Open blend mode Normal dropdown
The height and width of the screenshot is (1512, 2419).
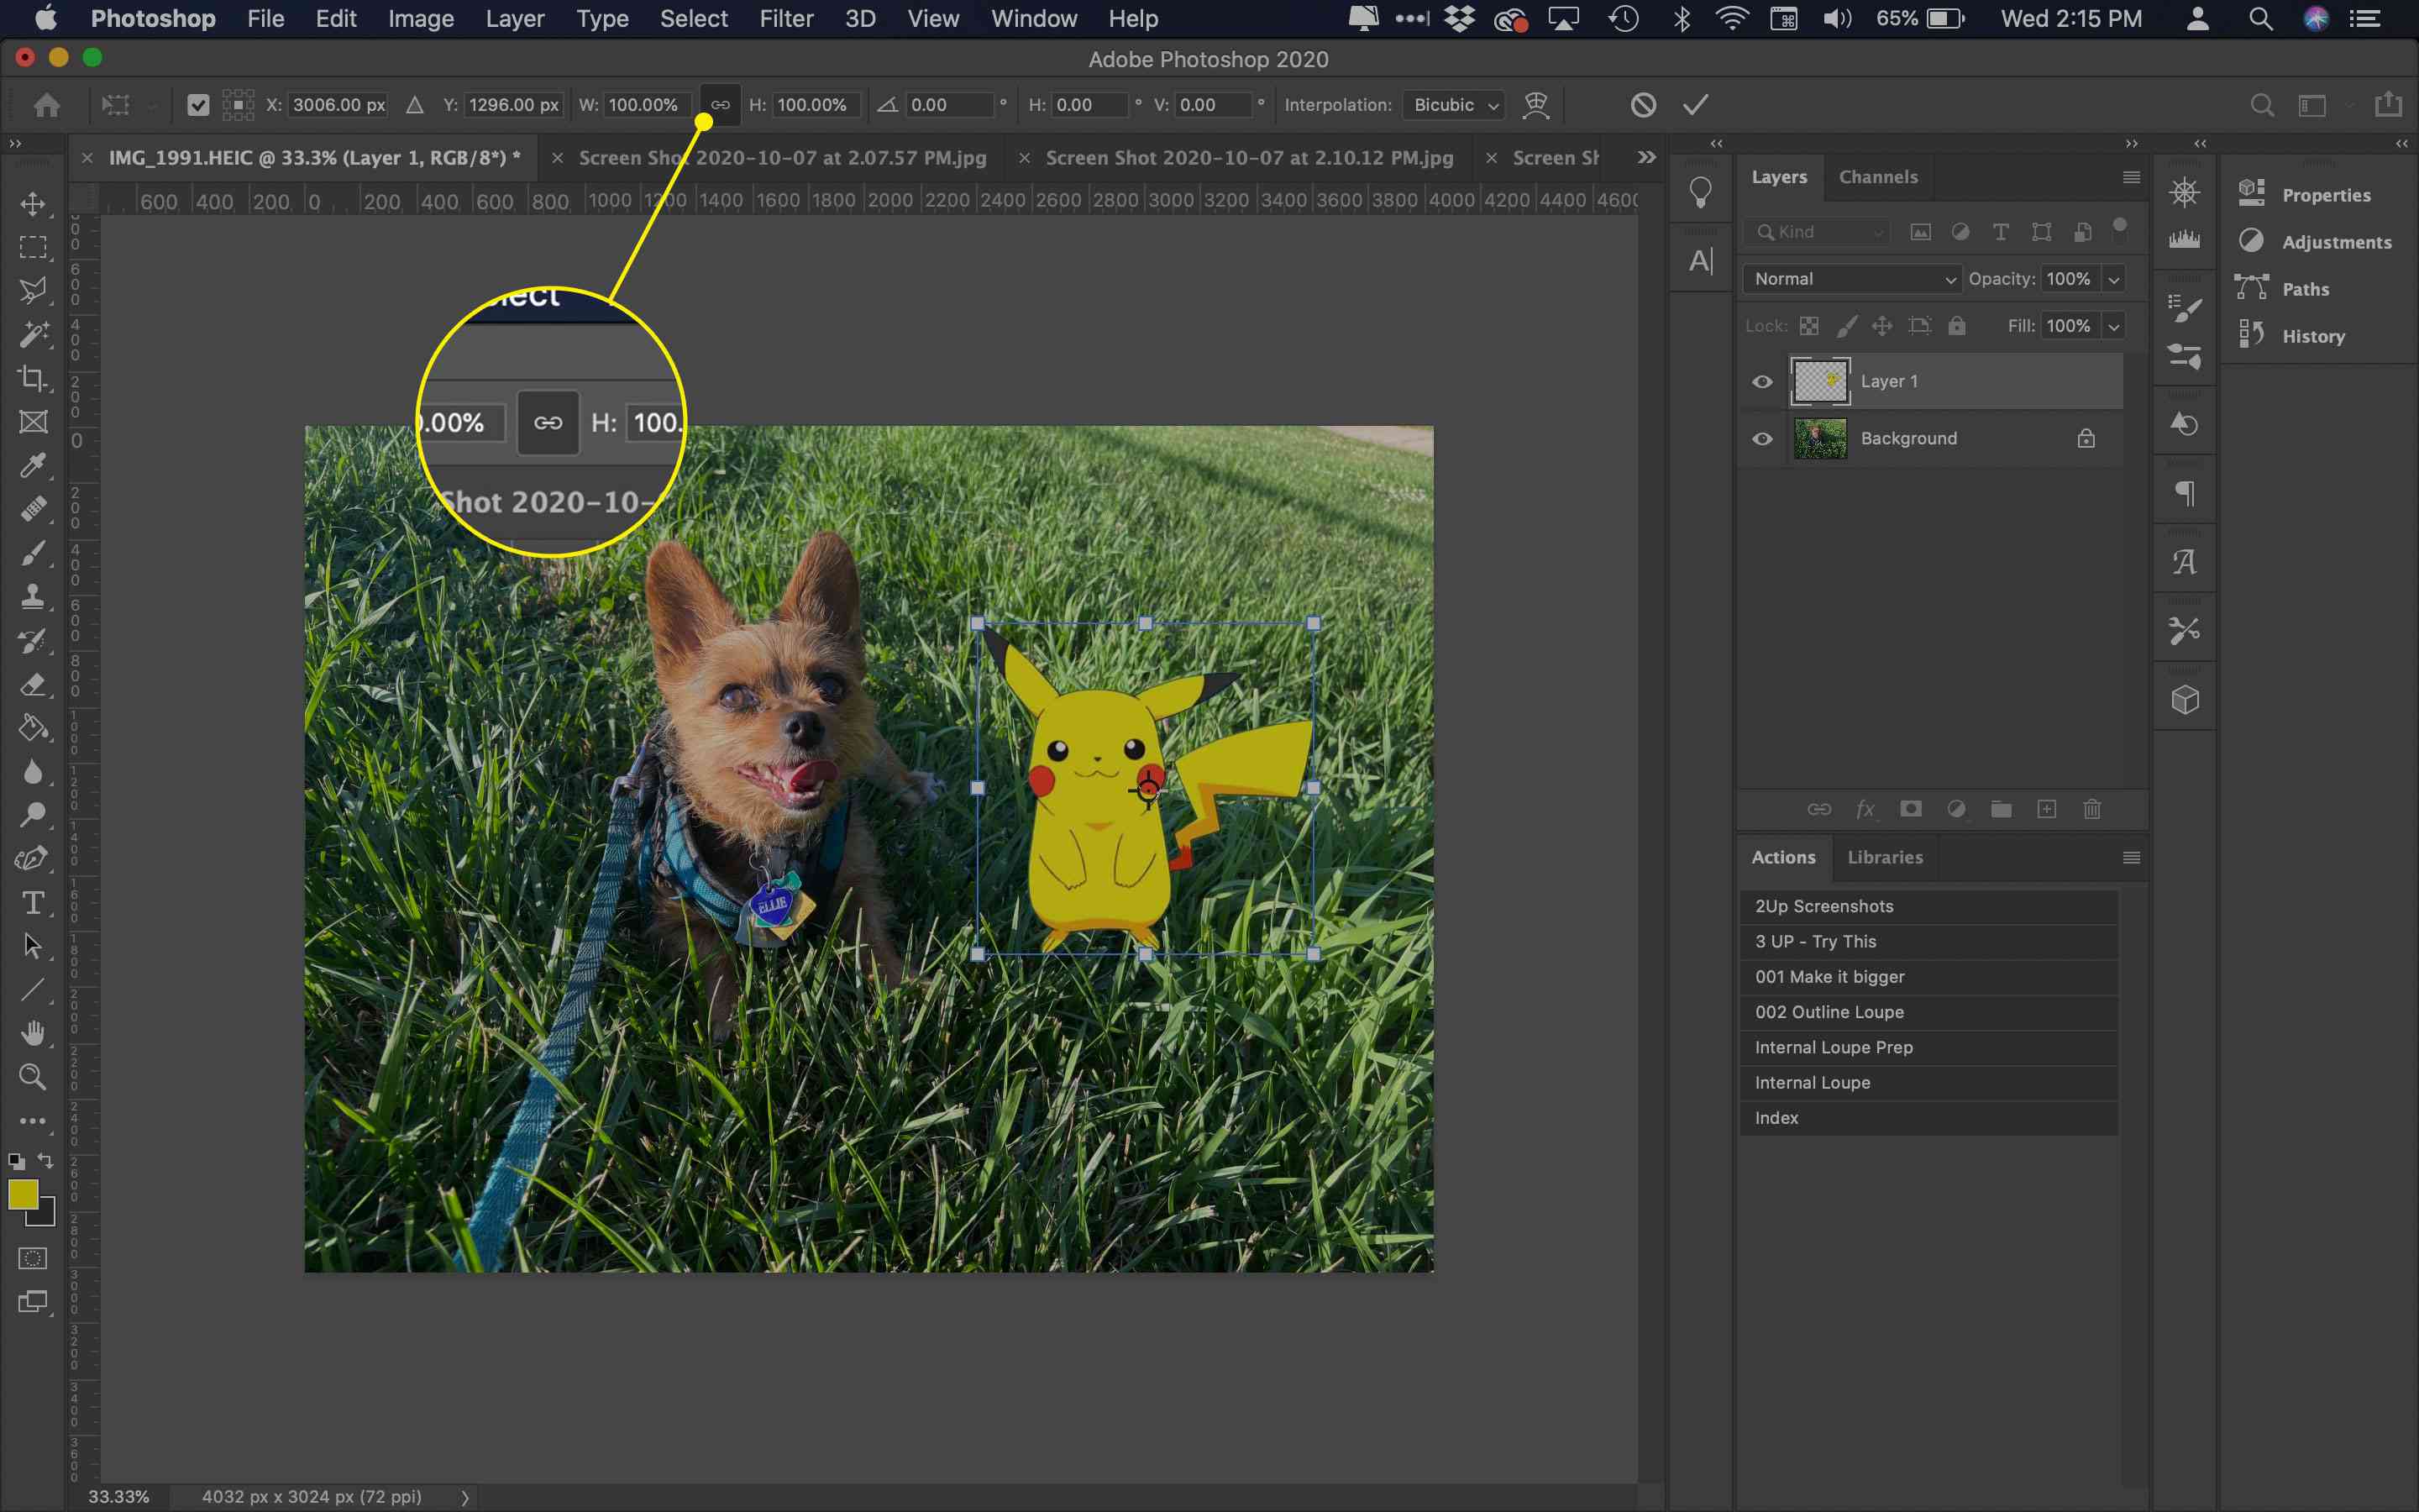tap(1852, 279)
